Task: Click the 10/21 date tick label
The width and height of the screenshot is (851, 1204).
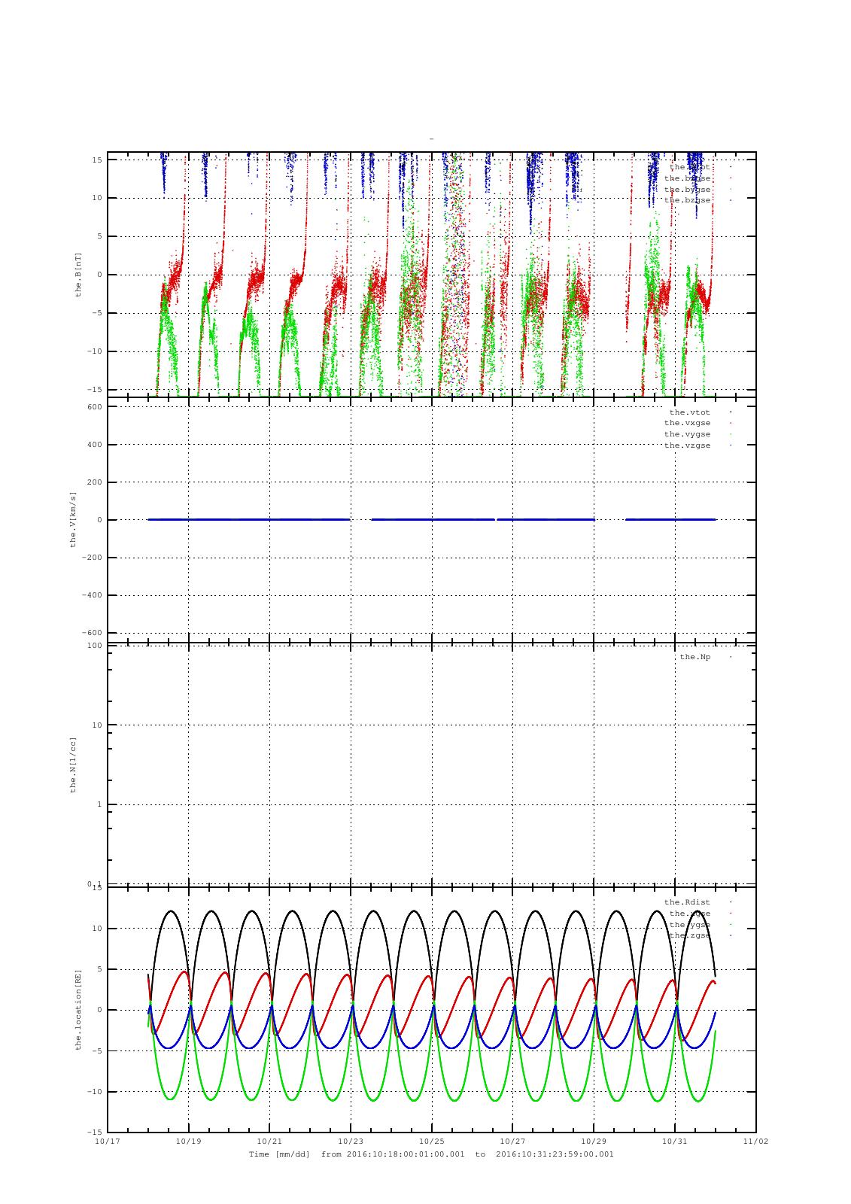Action: coord(269,1141)
